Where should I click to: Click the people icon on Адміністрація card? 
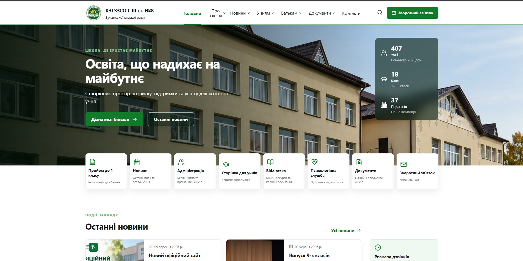(x=181, y=162)
